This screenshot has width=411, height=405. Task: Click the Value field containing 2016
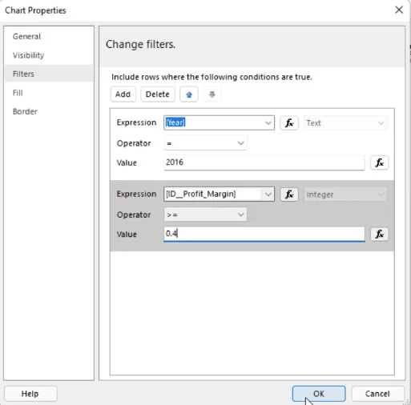tap(264, 162)
